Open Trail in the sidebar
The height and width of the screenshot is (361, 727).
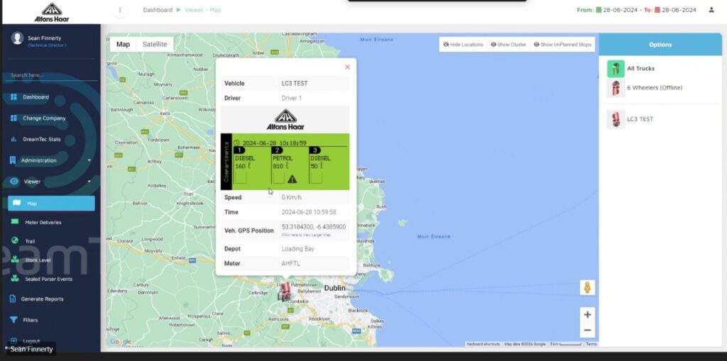(x=30, y=241)
